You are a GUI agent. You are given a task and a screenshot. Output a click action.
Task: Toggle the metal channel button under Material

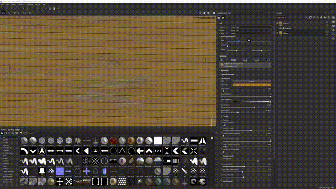(x=257, y=60)
